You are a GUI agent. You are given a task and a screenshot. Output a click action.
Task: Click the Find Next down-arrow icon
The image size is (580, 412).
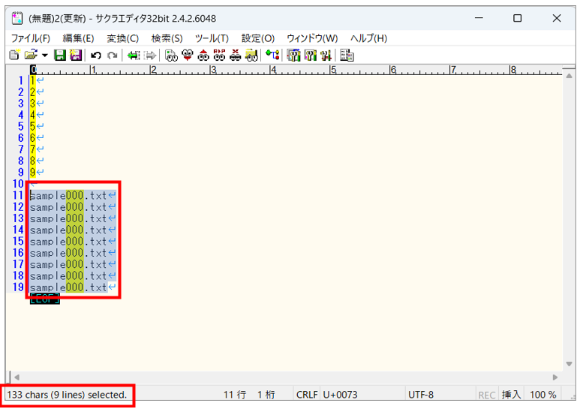187,55
